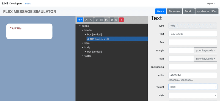Screen dimensions: 220x101
Task: Collapse the body tree node
Action: tap(83, 47)
